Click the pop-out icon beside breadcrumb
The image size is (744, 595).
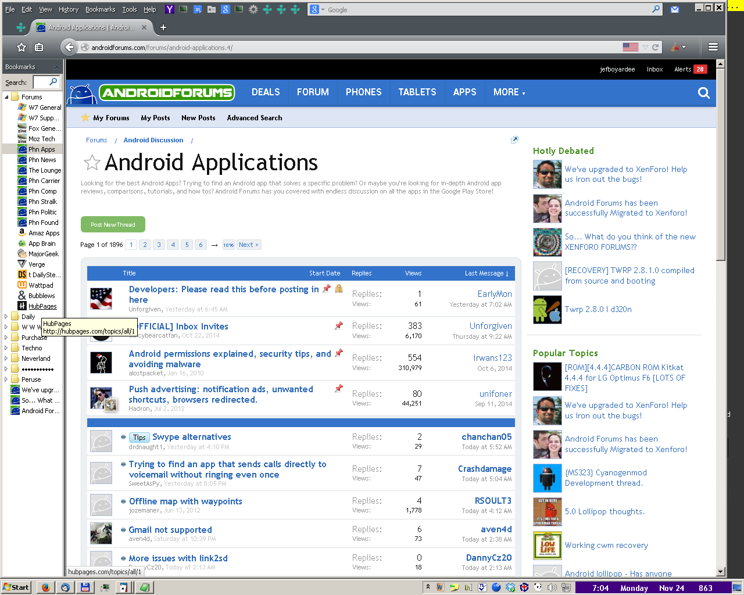pos(514,139)
